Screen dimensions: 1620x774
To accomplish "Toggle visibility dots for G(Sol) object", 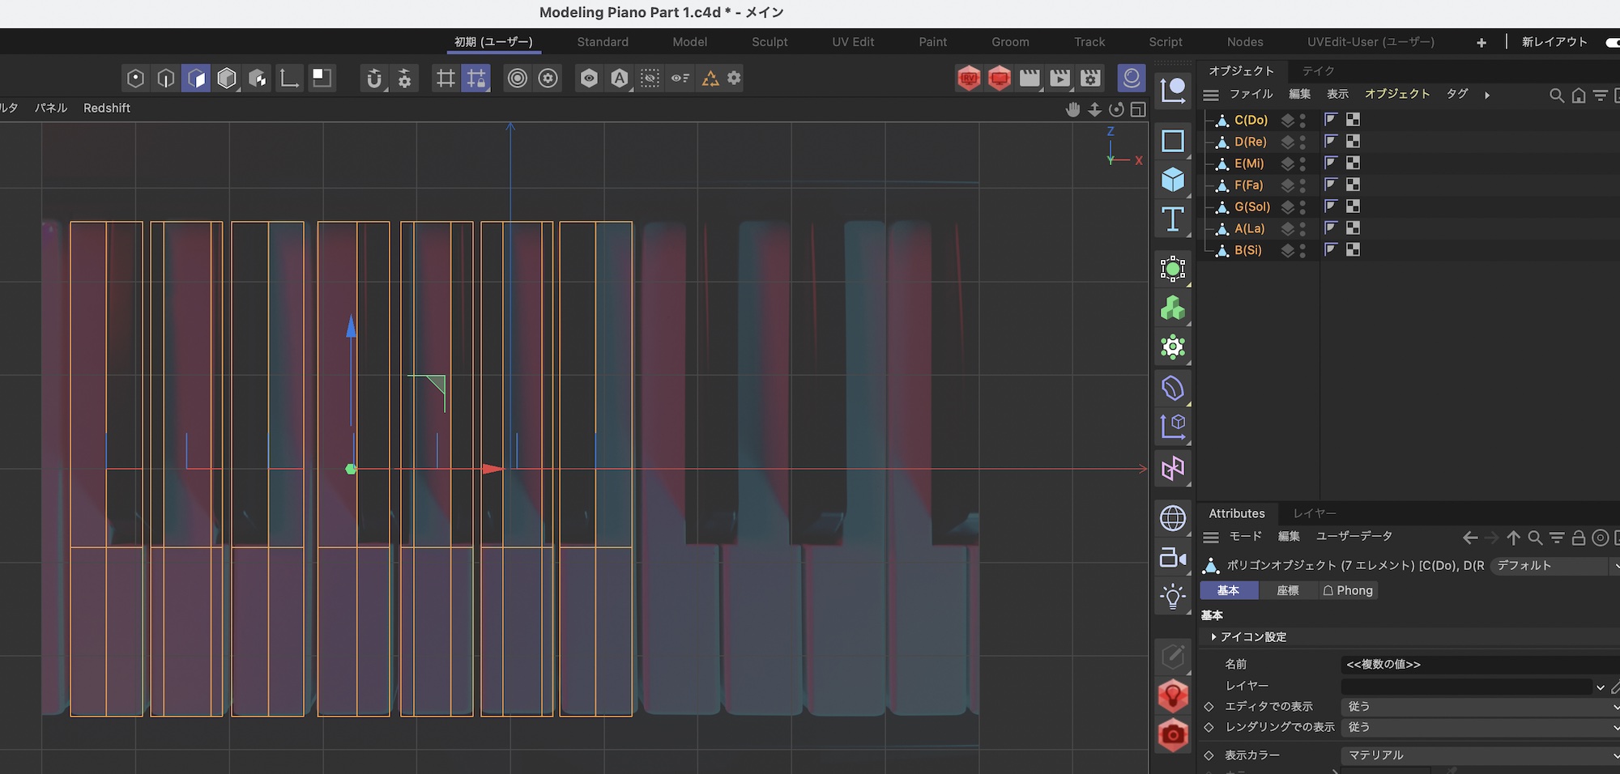I will [1302, 207].
